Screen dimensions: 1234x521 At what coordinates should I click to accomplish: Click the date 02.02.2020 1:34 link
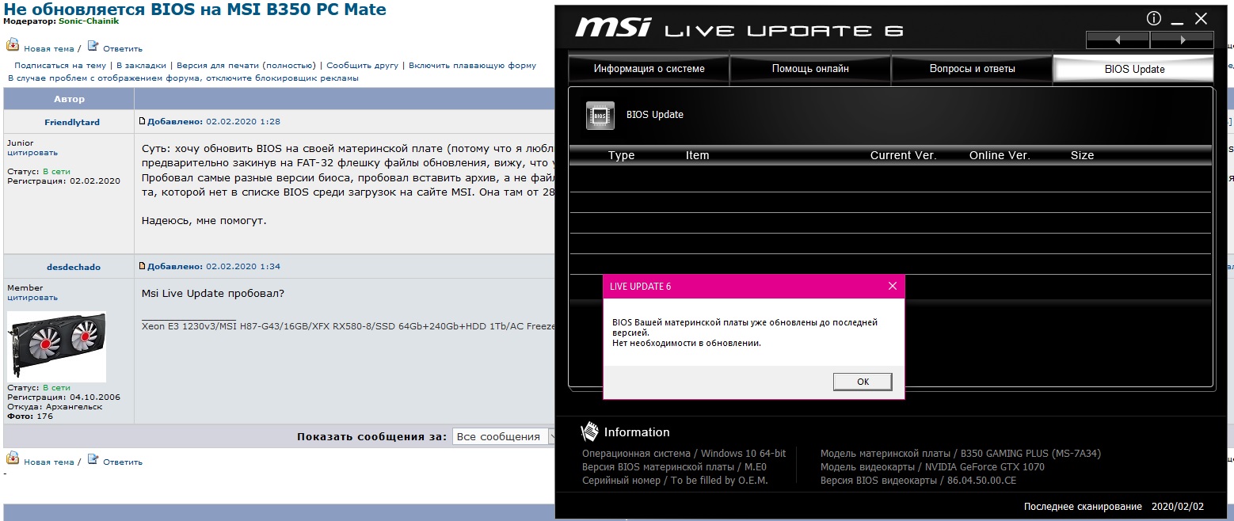tap(243, 267)
